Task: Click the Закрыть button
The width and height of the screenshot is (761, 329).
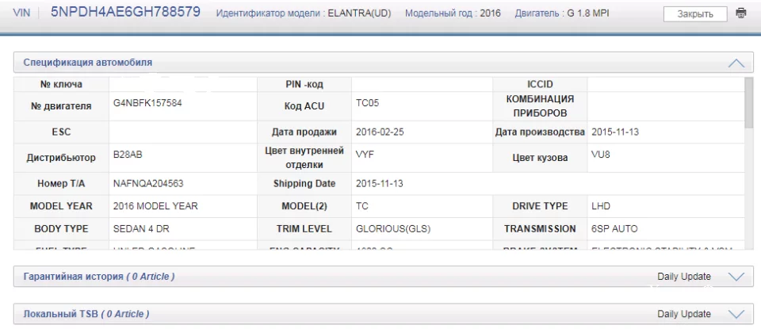Action: click(695, 14)
